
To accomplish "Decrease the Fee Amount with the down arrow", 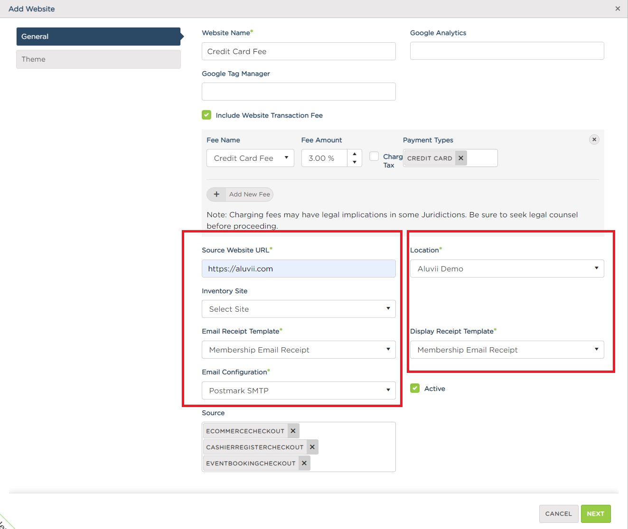I will (x=355, y=162).
